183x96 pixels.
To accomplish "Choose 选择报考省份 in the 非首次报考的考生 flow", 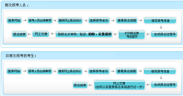I will click(x=99, y=71).
